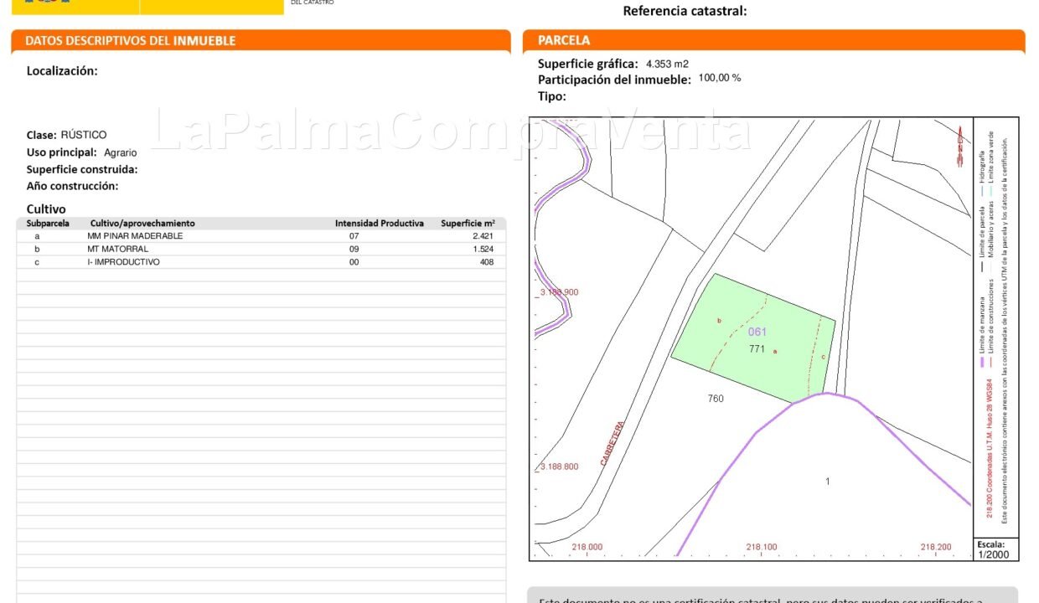Click parcel number '771' on the map

(757, 349)
